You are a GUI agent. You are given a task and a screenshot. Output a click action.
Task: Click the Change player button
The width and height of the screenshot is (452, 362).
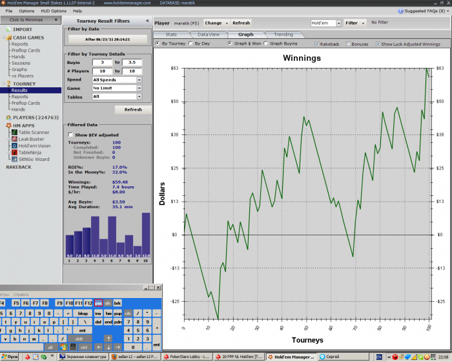(x=215, y=23)
